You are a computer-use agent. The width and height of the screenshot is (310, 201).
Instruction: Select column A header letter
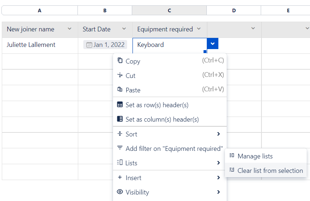pos(39,10)
